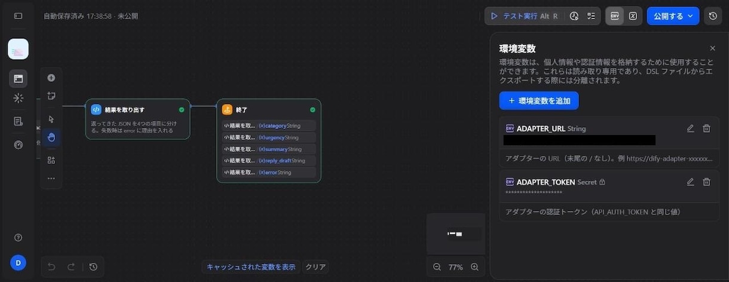Add a new node with plus icon

(51, 78)
